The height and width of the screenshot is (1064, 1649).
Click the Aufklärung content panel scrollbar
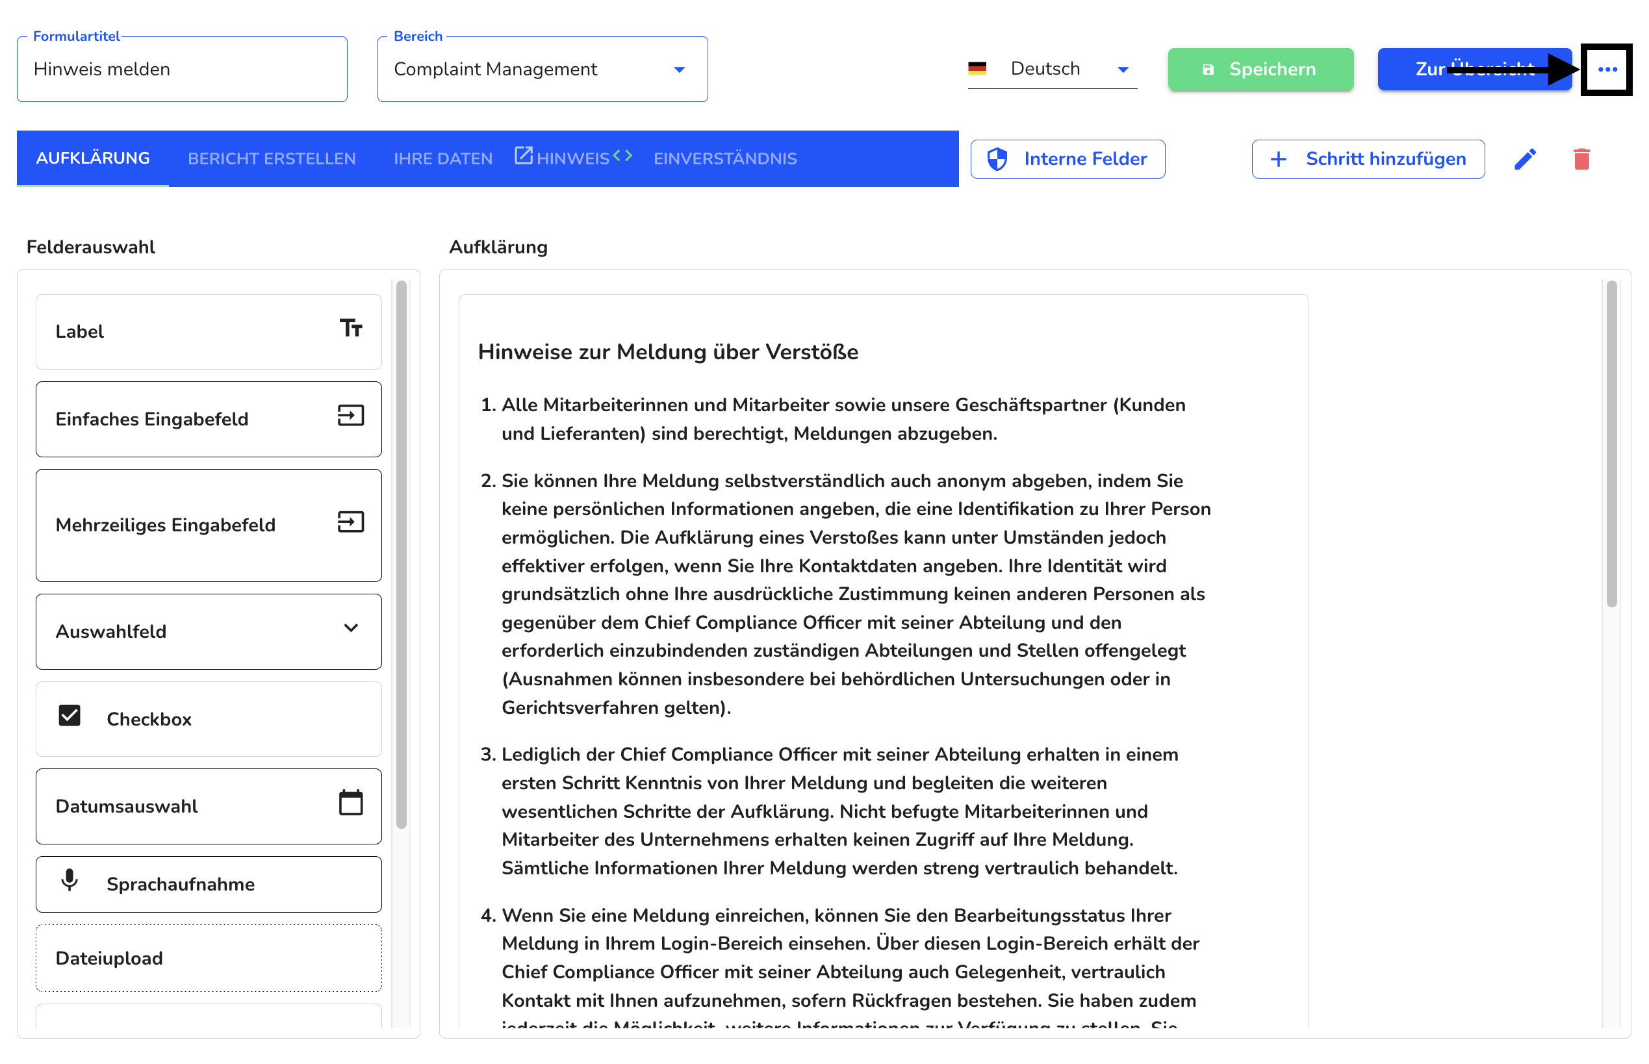coord(1611,444)
